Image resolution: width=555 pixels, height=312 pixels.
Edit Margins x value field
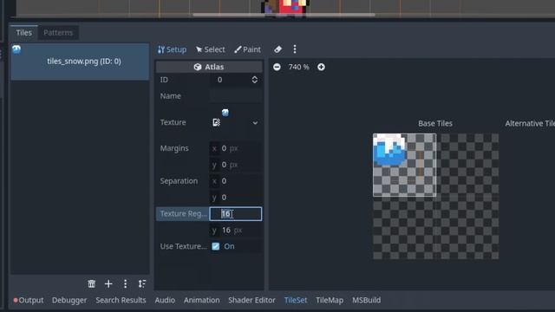[x=236, y=148]
